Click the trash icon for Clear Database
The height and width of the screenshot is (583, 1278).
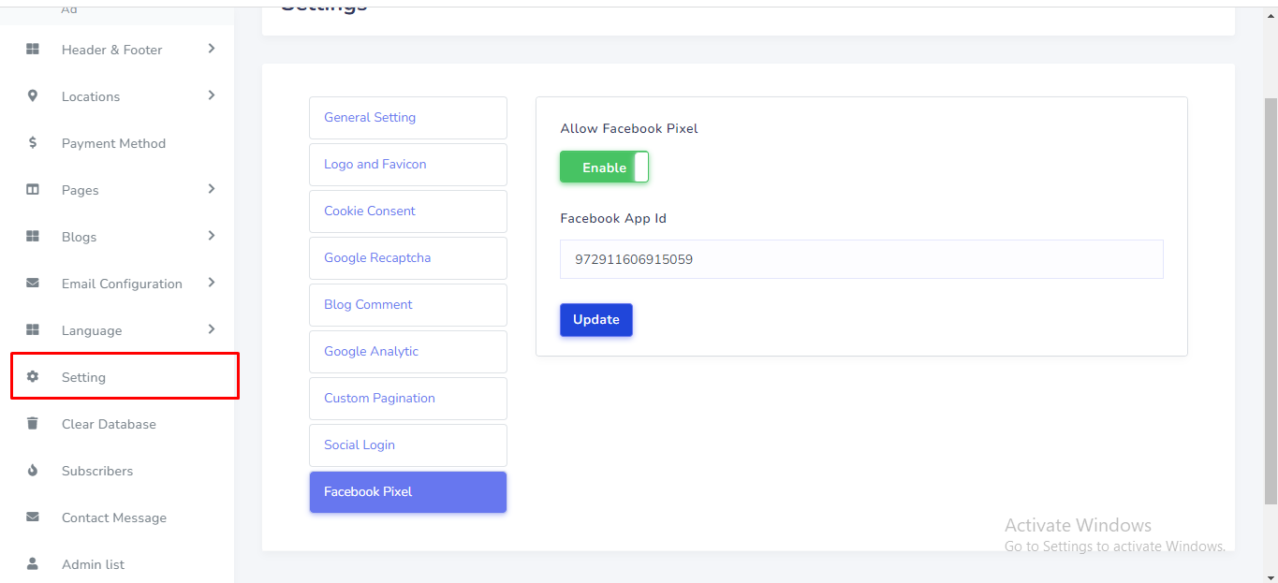click(33, 424)
